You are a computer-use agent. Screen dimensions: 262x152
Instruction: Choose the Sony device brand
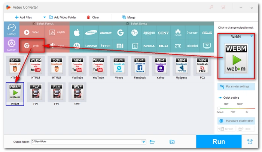(x=164, y=33)
